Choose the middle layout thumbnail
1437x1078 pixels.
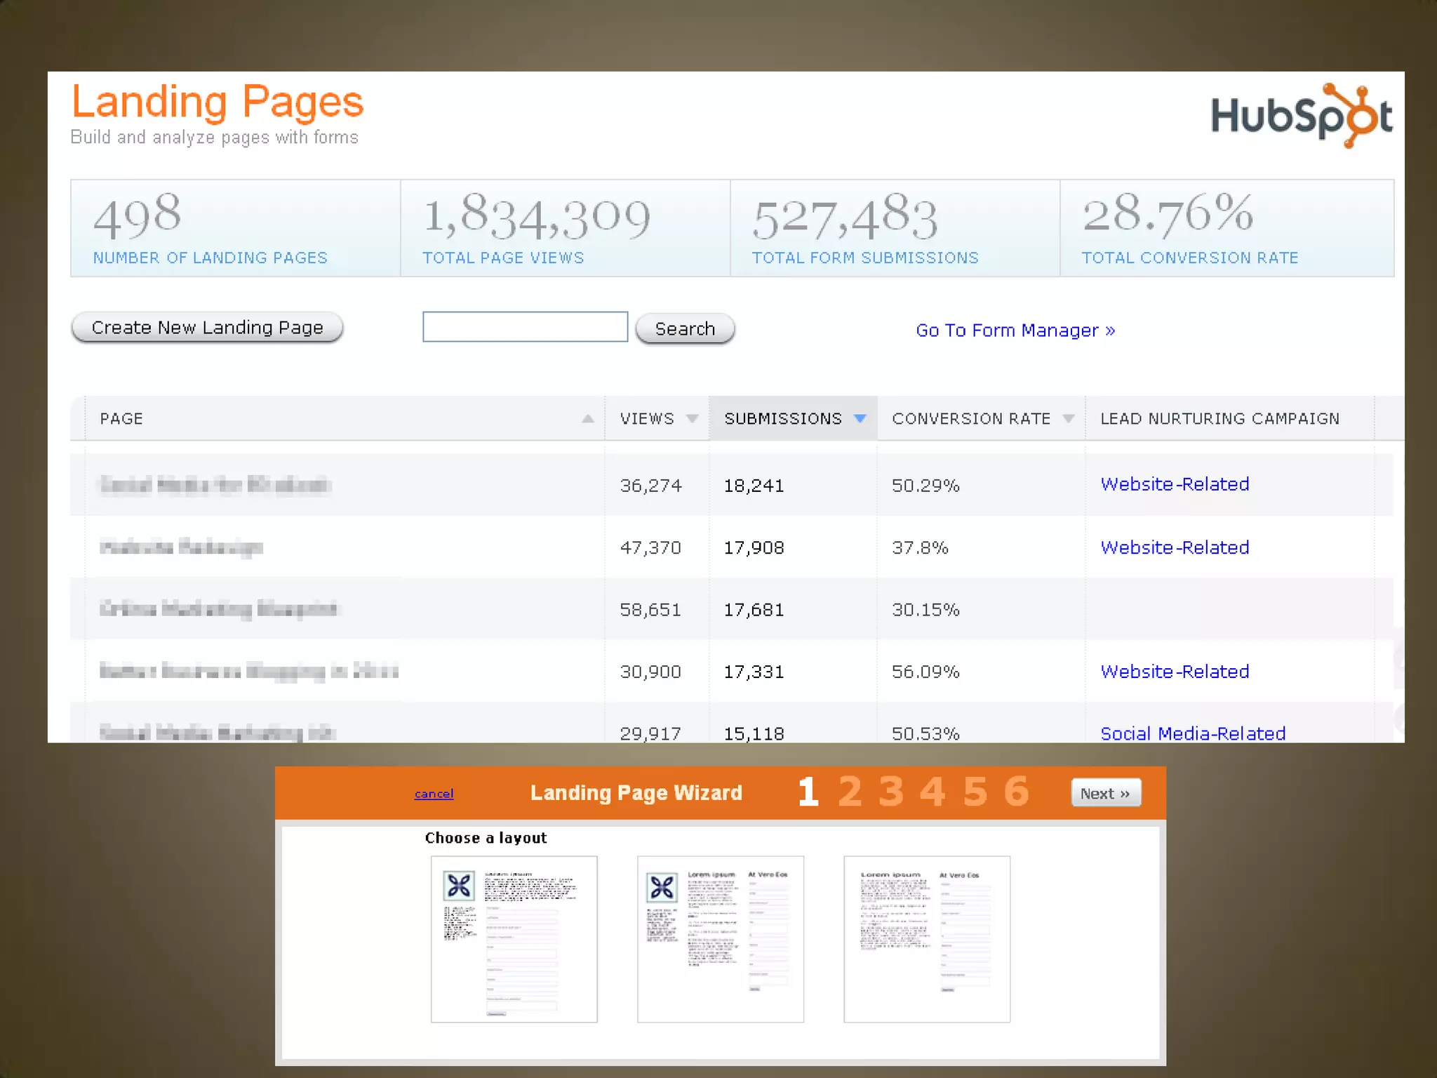[x=720, y=939]
